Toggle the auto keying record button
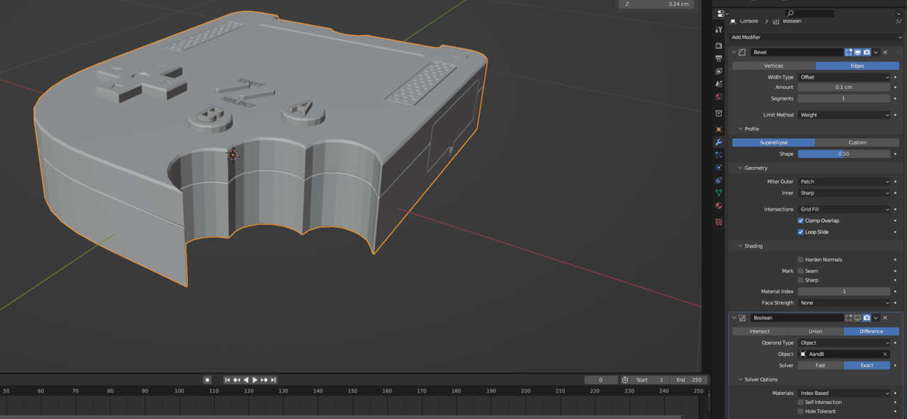The height and width of the screenshot is (419, 907). (207, 380)
